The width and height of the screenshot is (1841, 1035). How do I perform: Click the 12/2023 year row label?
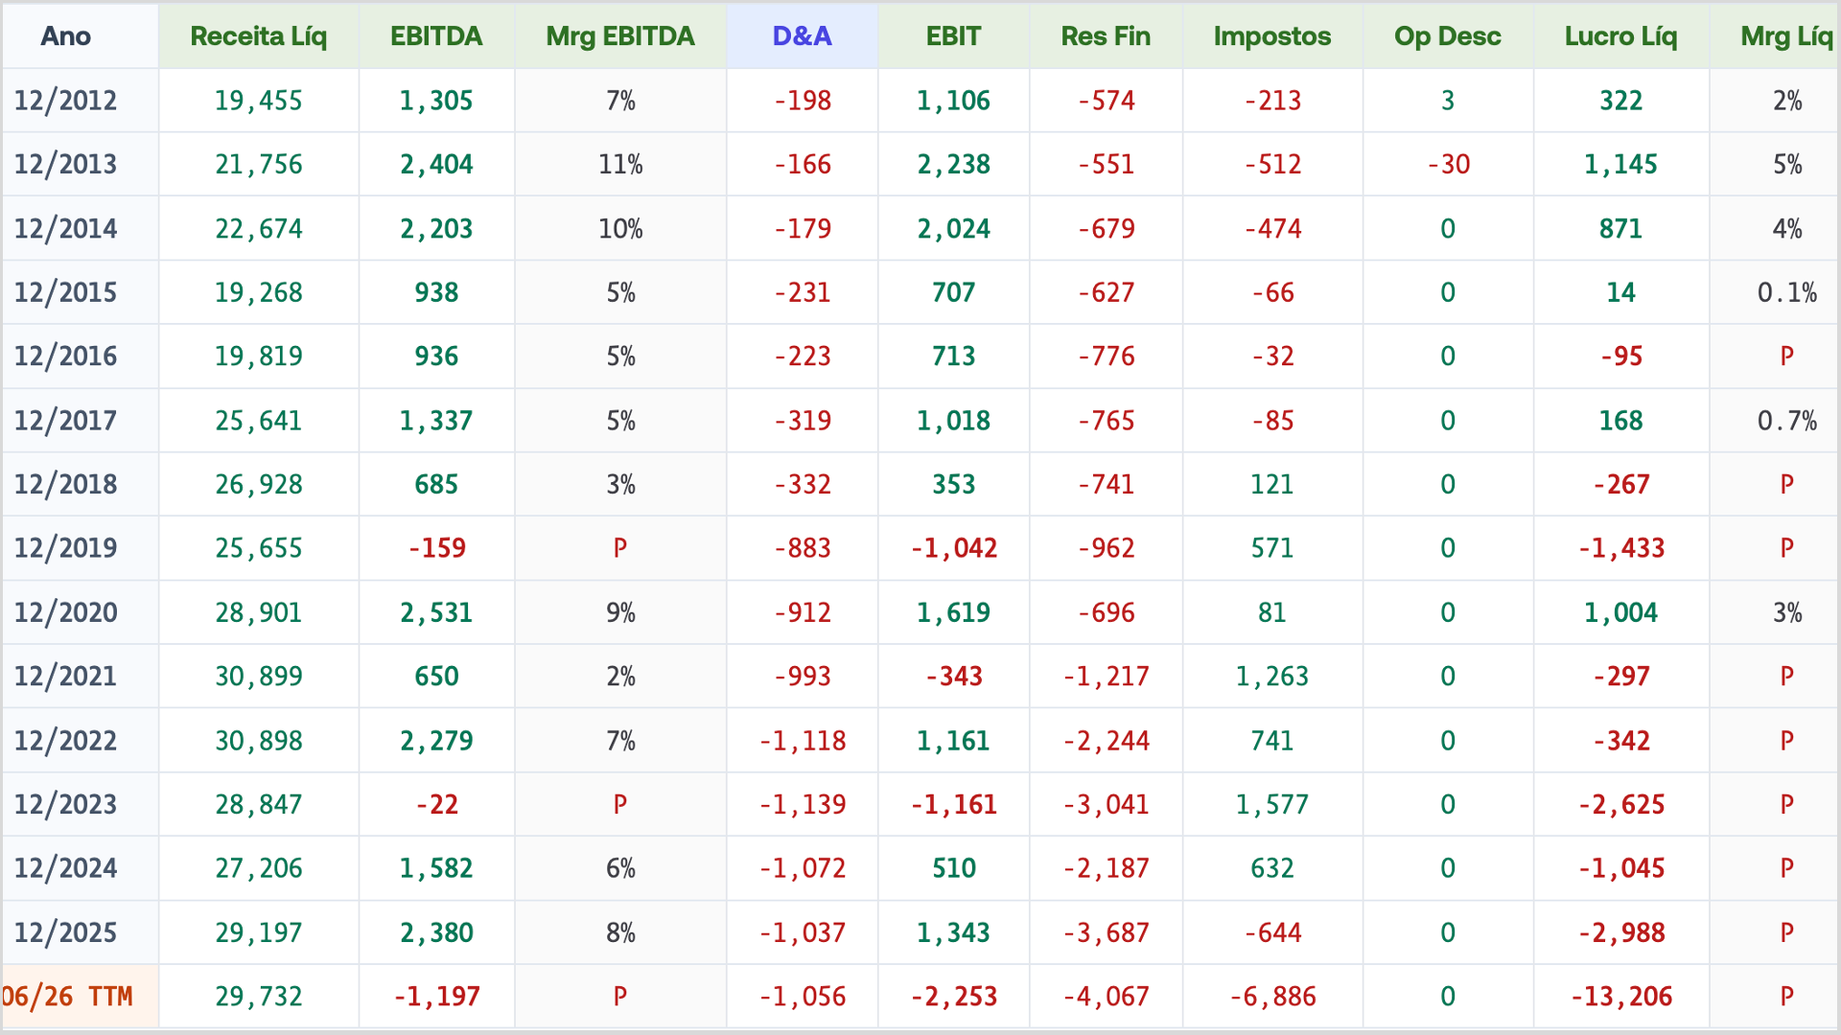click(65, 804)
